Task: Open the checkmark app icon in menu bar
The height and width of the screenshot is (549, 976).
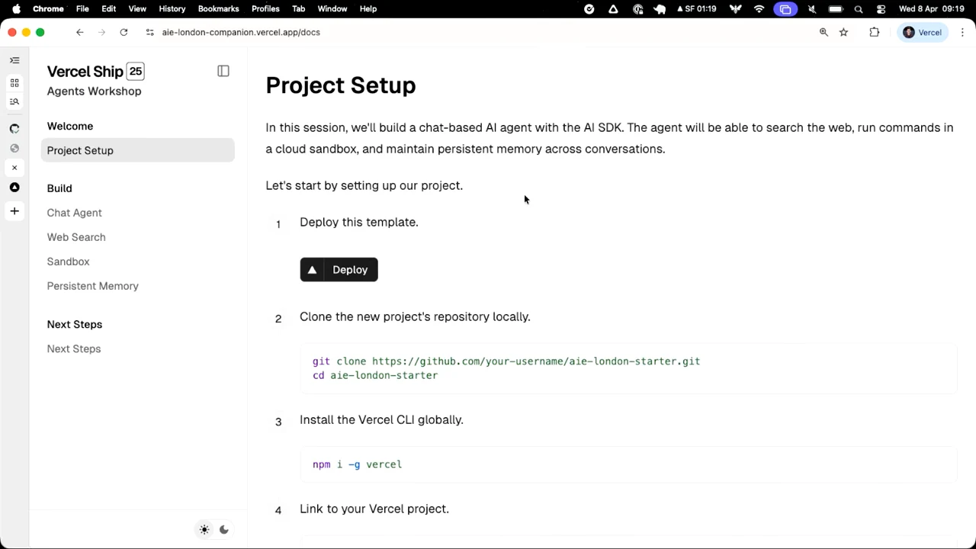Action: coord(589,9)
